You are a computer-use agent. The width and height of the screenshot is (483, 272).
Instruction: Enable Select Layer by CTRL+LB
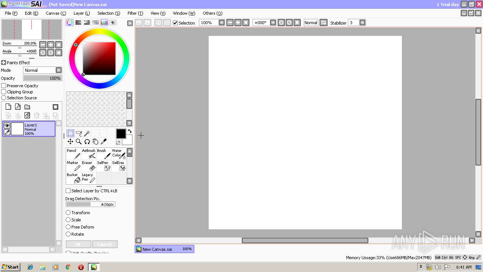click(x=68, y=191)
